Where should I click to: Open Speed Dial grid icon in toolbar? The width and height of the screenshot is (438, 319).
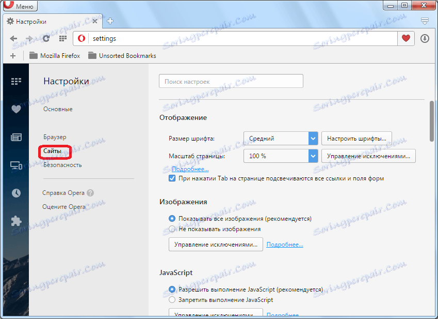pos(63,38)
